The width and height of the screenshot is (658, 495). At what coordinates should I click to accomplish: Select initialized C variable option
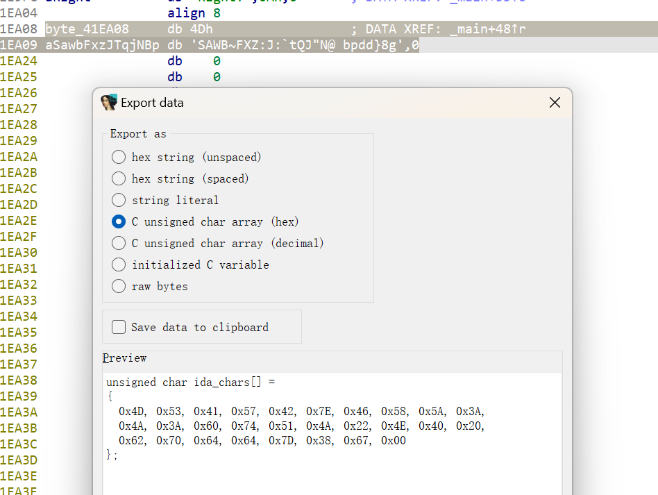119,265
